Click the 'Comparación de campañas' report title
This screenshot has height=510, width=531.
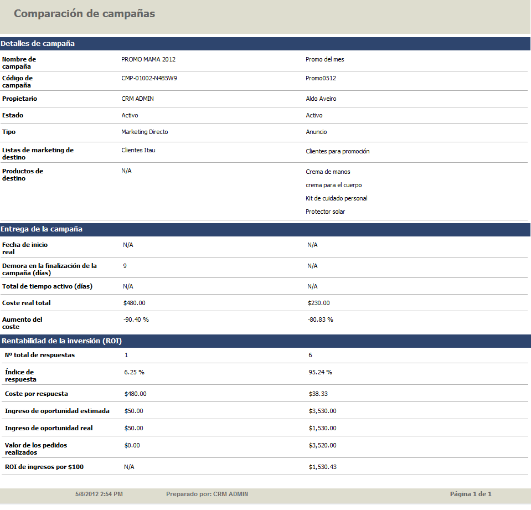(84, 13)
